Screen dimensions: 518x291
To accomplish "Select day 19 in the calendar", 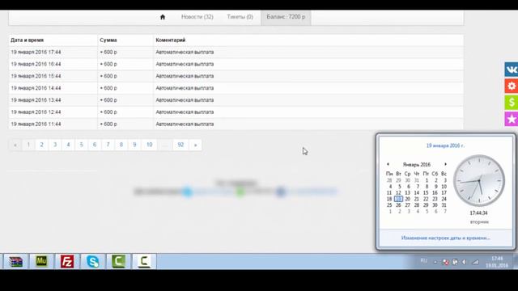I will pyautogui.click(x=398, y=199).
